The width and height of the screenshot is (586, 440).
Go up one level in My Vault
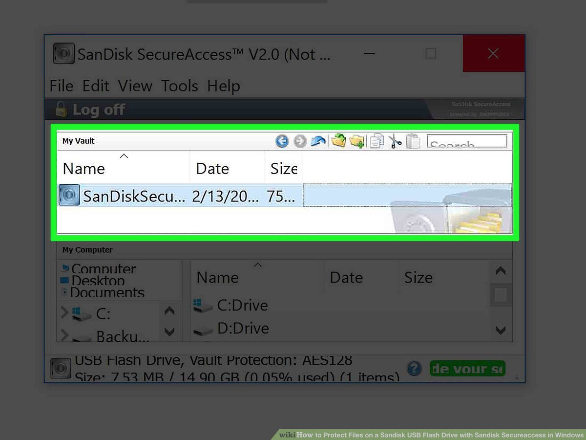tap(318, 141)
